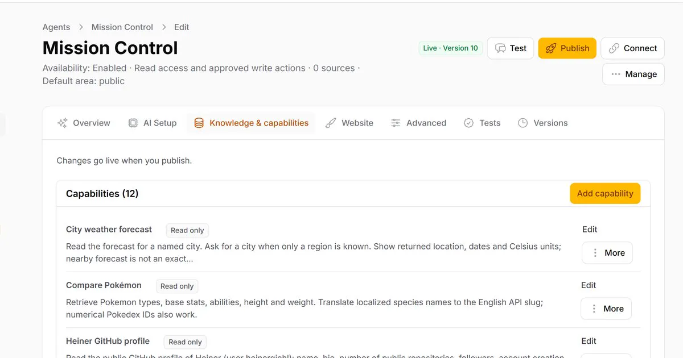Open Mission Control breadcrumb link
The width and height of the screenshot is (683, 358).
122,27
